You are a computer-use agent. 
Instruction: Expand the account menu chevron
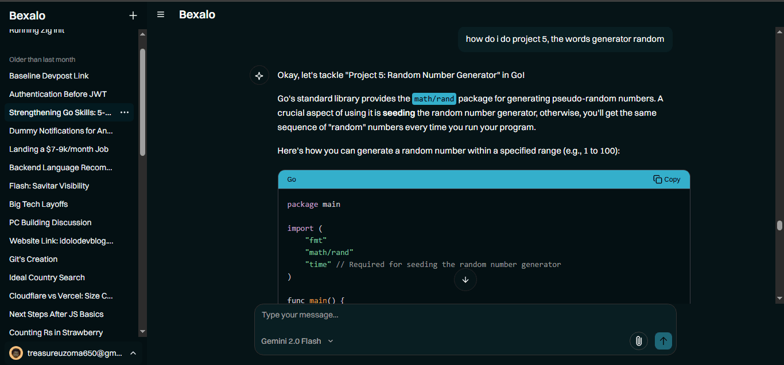[x=133, y=353]
